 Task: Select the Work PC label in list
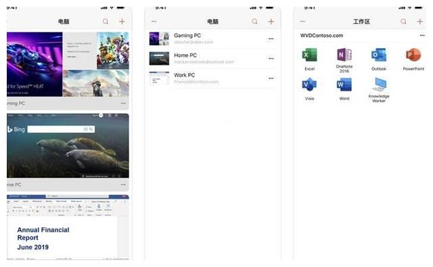184,75
